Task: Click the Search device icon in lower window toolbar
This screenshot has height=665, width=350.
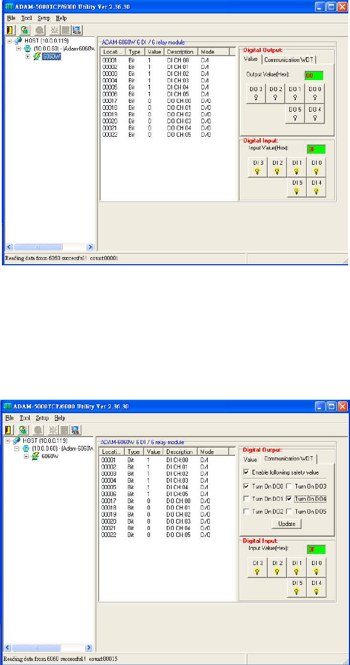Action: [24, 429]
